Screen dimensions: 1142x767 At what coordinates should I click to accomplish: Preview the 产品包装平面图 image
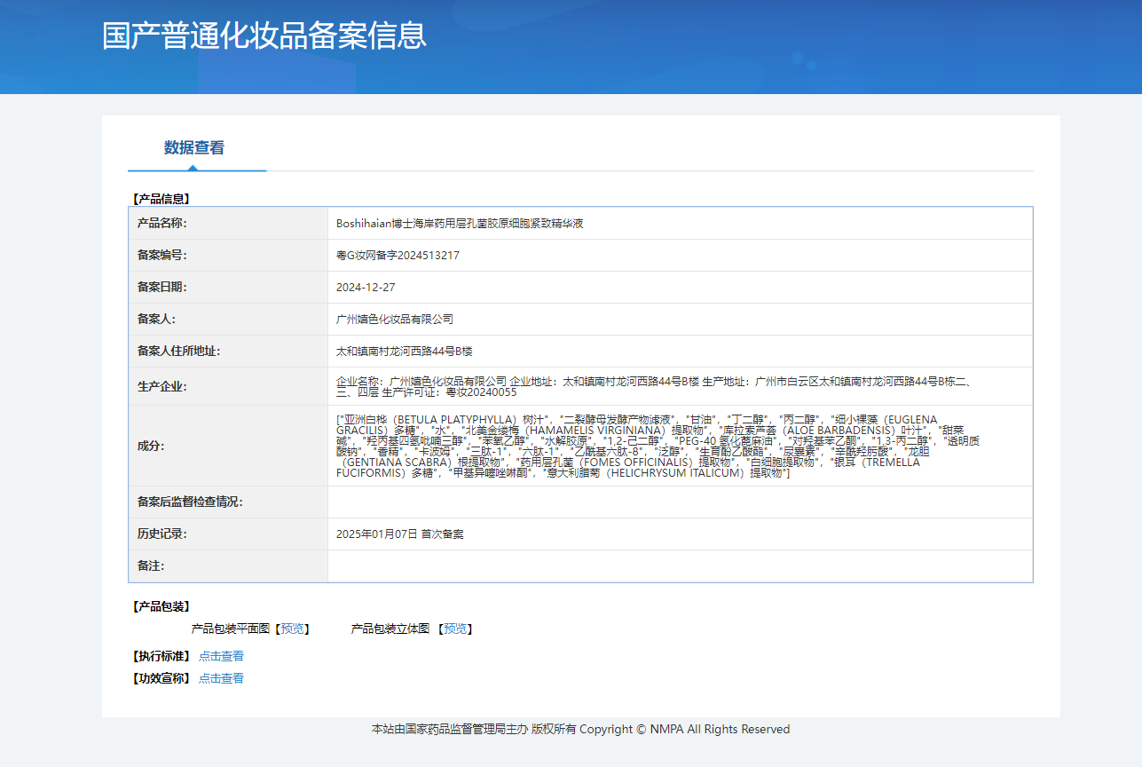293,629
